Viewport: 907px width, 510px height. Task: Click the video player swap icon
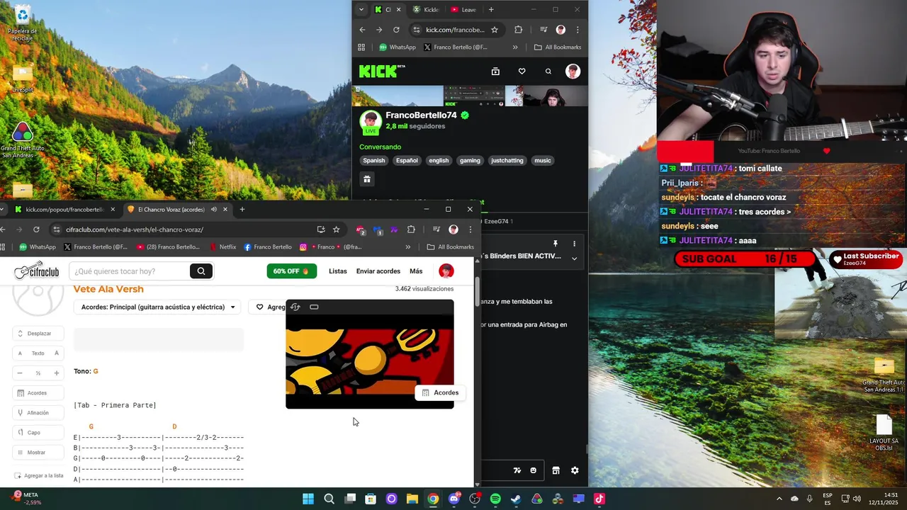(295, 307)
